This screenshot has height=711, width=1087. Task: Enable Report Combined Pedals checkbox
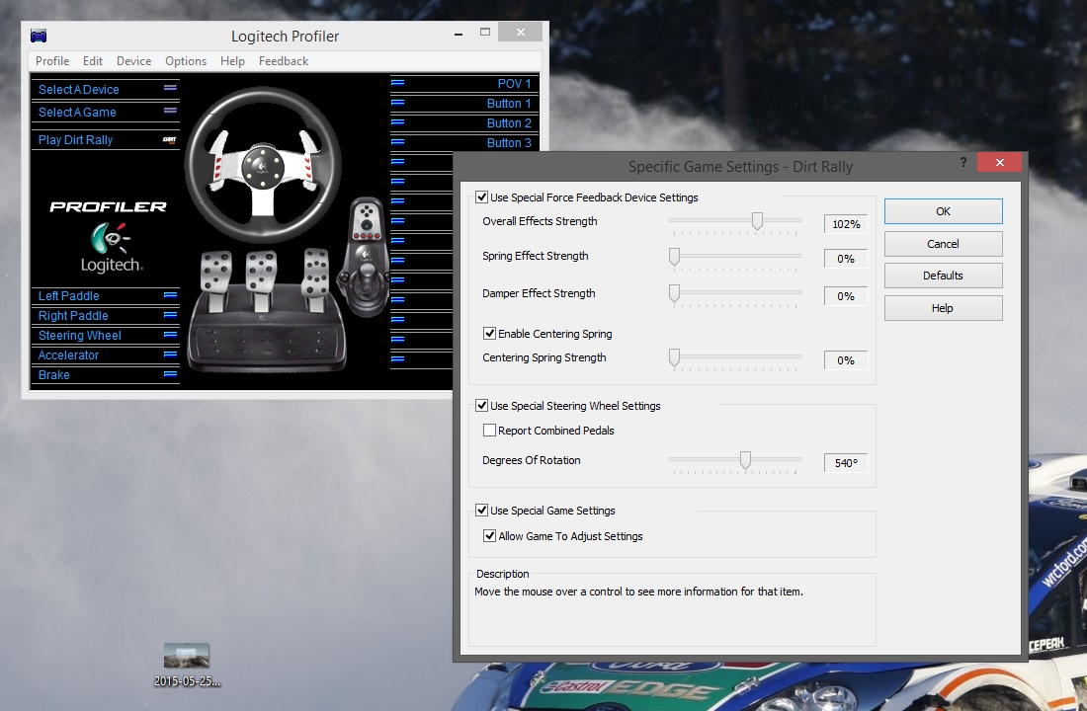490,431
